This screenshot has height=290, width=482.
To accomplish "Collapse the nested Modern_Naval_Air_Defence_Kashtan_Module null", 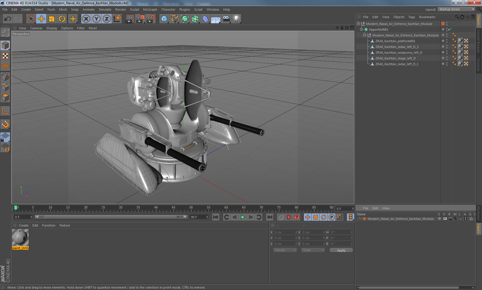I will (365, 35).
